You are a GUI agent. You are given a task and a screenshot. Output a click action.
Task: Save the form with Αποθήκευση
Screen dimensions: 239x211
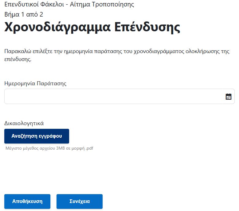tap(27, 201)
